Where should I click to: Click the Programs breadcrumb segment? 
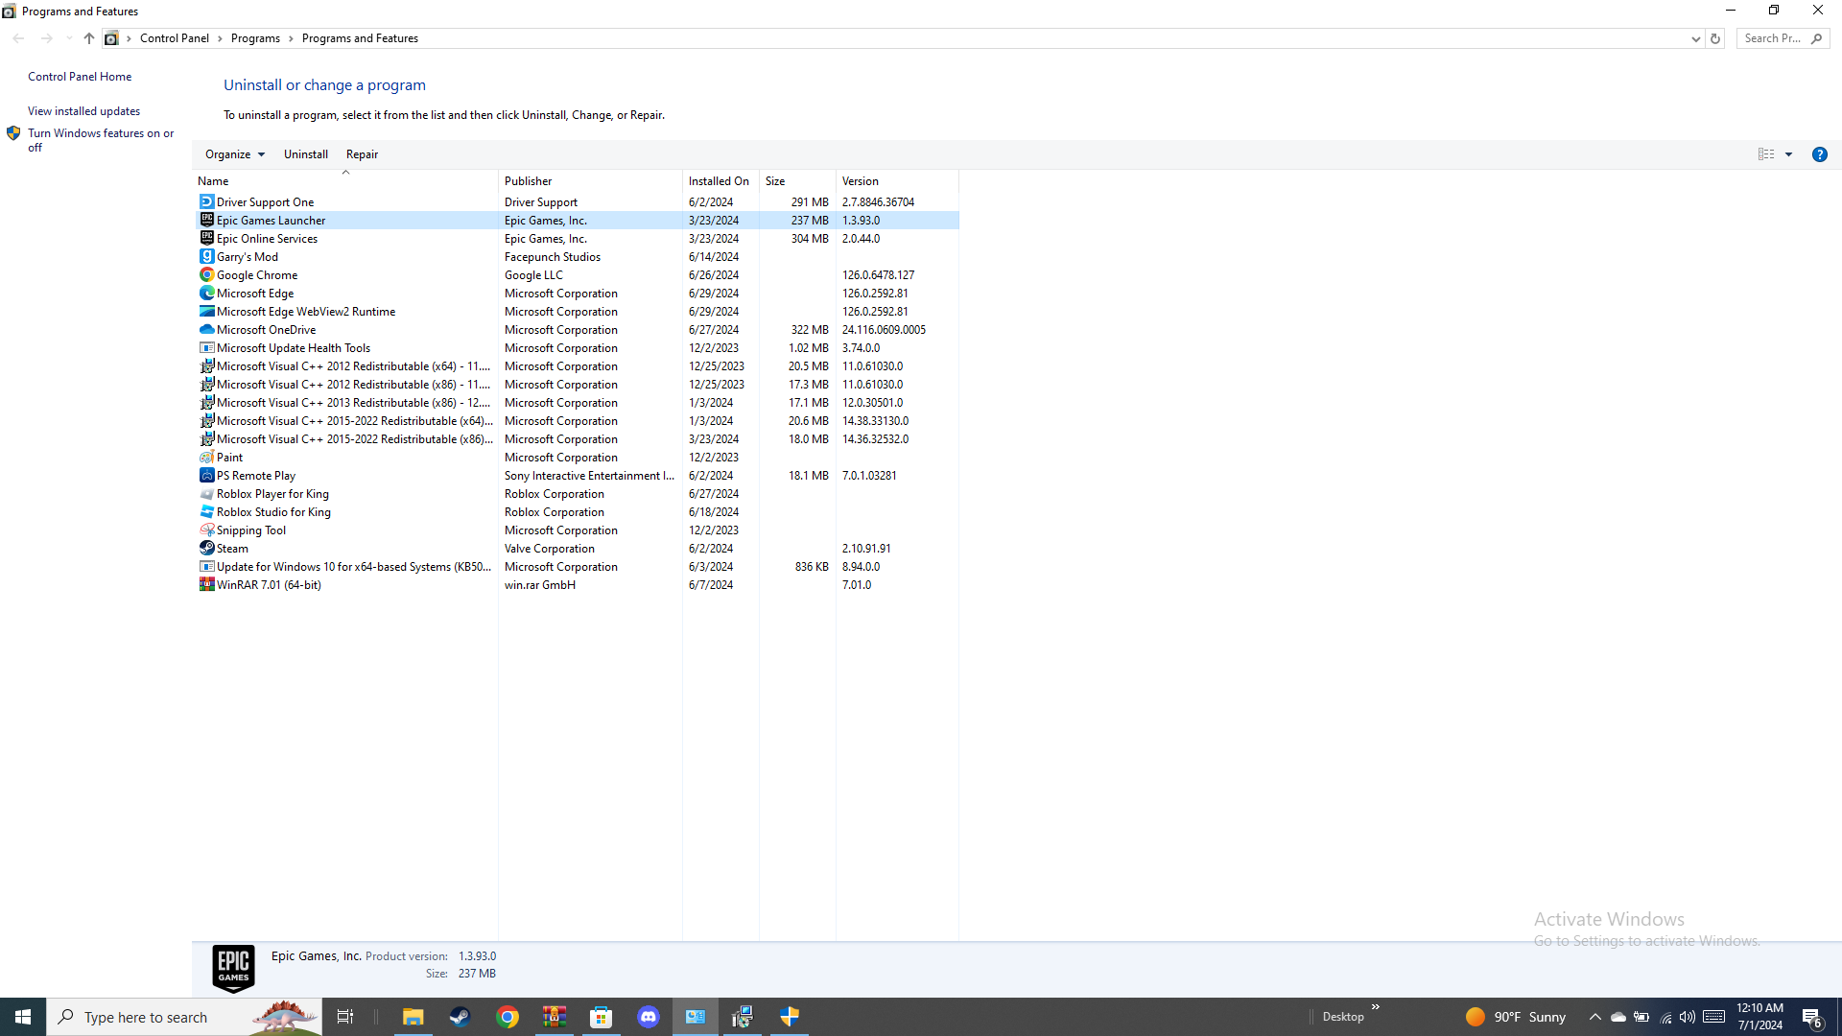(x=255, y=38)
